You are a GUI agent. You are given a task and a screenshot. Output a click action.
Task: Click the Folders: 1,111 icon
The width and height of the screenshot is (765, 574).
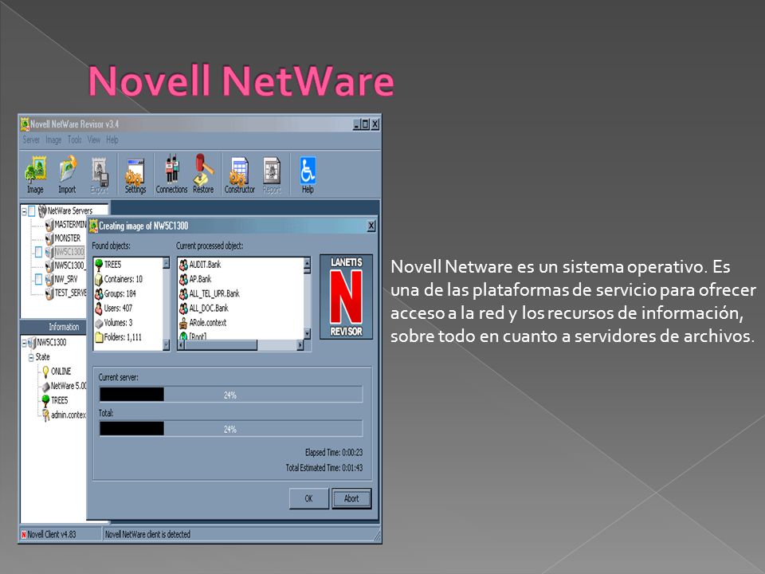(x=99, y=337)
